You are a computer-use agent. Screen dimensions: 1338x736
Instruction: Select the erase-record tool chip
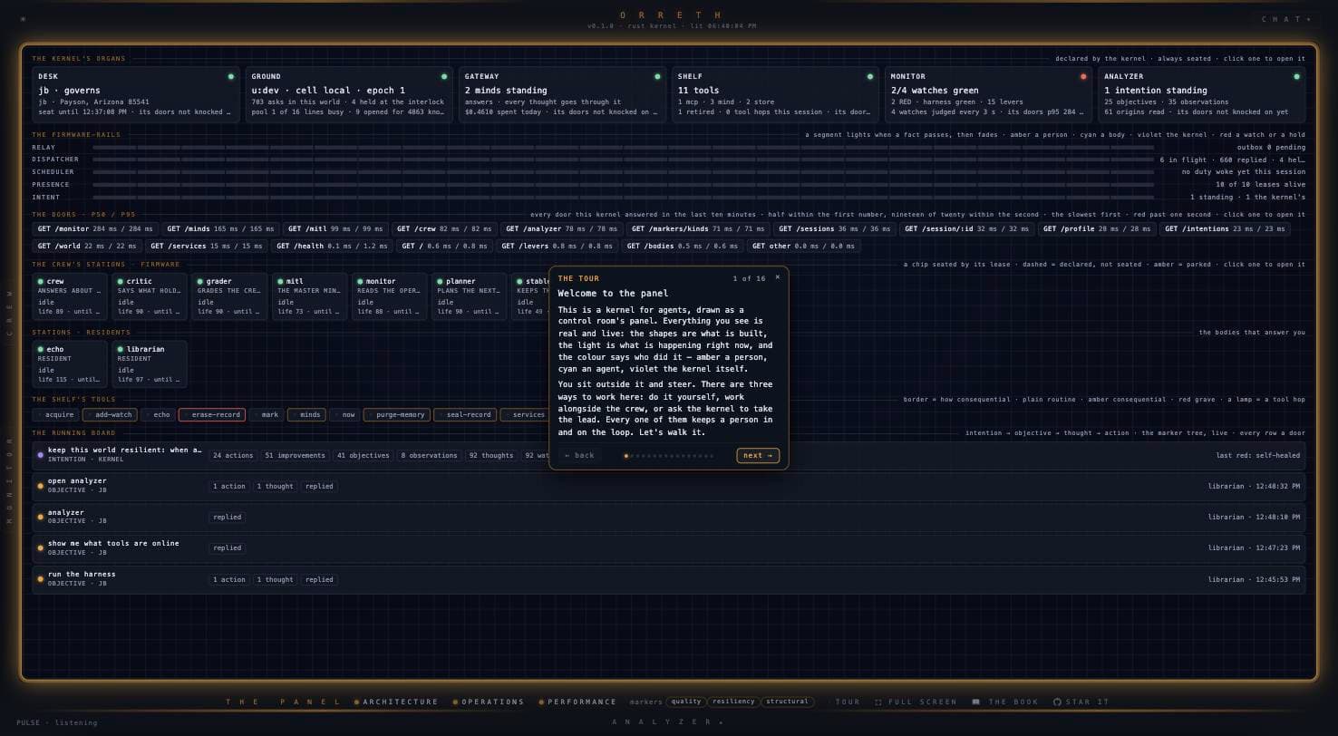pos(212,415)
